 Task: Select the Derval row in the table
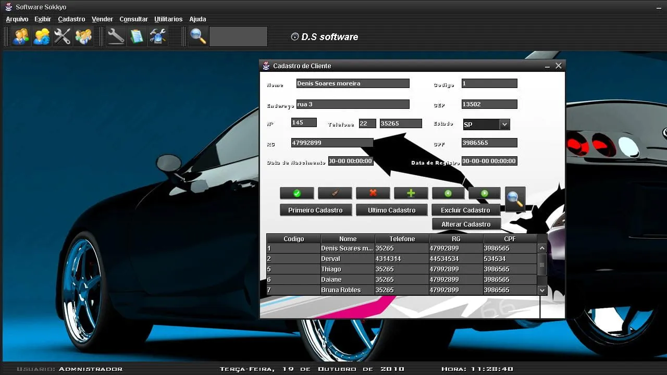(x=402, y=259)
